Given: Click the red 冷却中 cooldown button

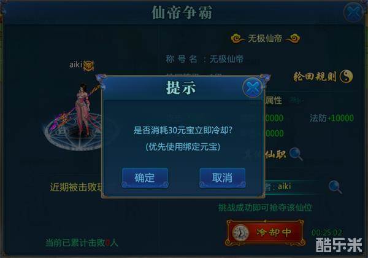Looking at the screenshot, I should [265, 233].
